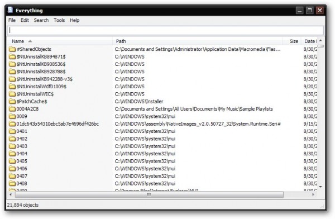The width and height of the screenshot is (335, 219).
Task: Click horizontal scrollbar left arrow
Action: coord(11,194)
